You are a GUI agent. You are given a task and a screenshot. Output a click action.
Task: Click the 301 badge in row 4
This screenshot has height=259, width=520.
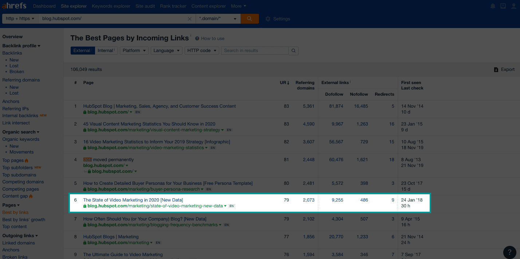coord(87,160)
